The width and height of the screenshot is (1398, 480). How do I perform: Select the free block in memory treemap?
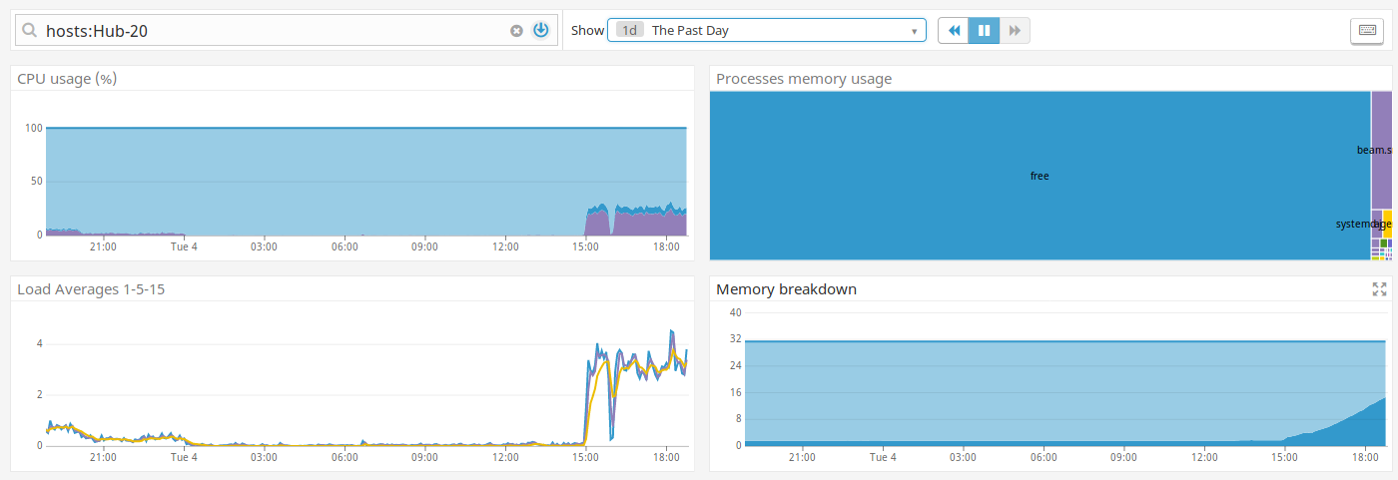(x=1039, y=176)
